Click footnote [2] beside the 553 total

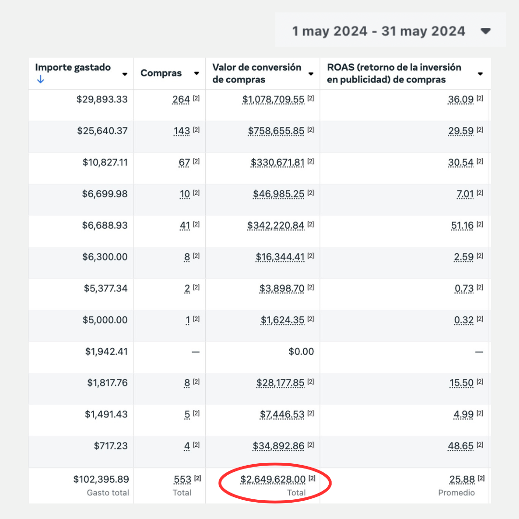pos(197,478)
